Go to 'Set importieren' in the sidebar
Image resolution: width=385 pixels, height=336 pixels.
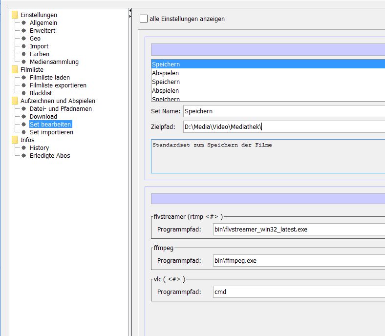51,132
